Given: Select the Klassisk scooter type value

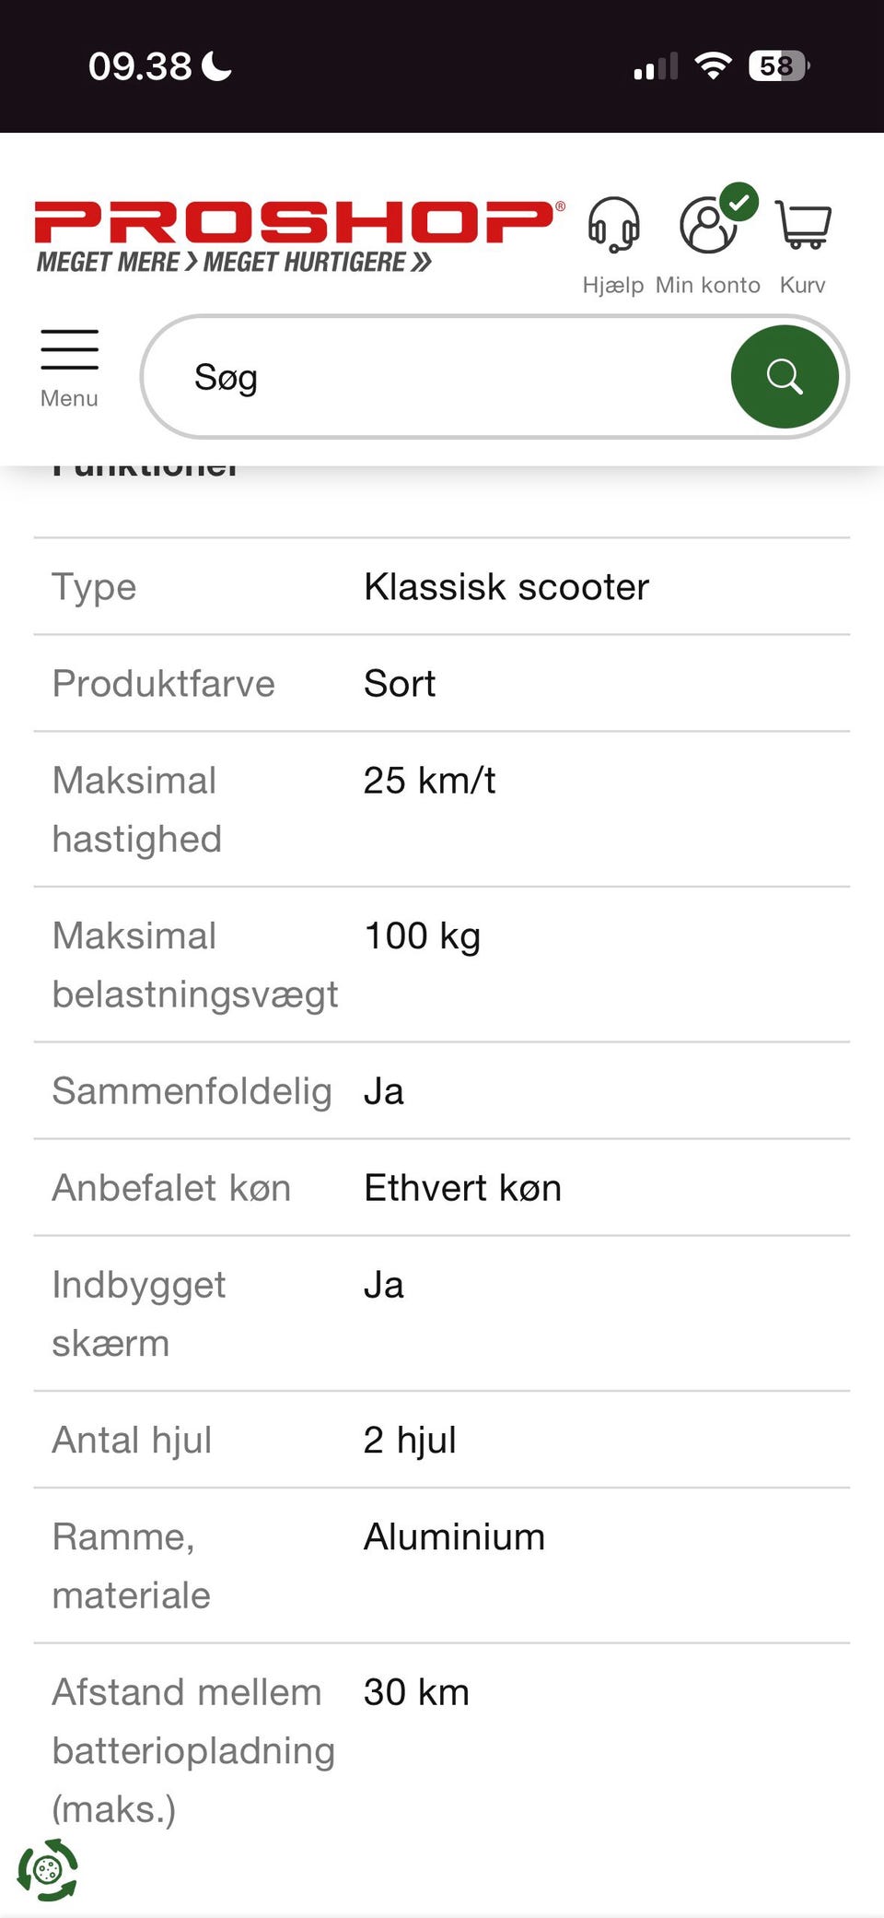Looking at the screenshot, I should point(506,587).
